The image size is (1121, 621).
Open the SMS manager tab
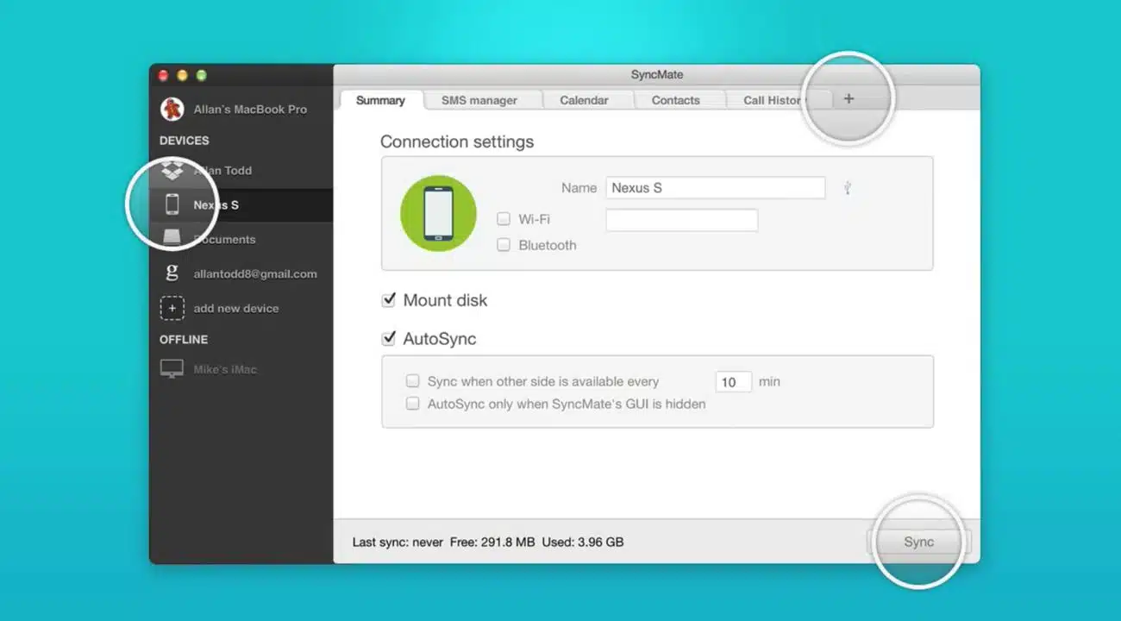point(479,100)
